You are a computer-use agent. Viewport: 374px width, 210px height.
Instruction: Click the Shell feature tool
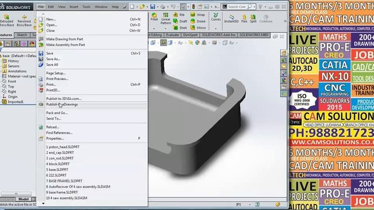[x=180, y=27]
